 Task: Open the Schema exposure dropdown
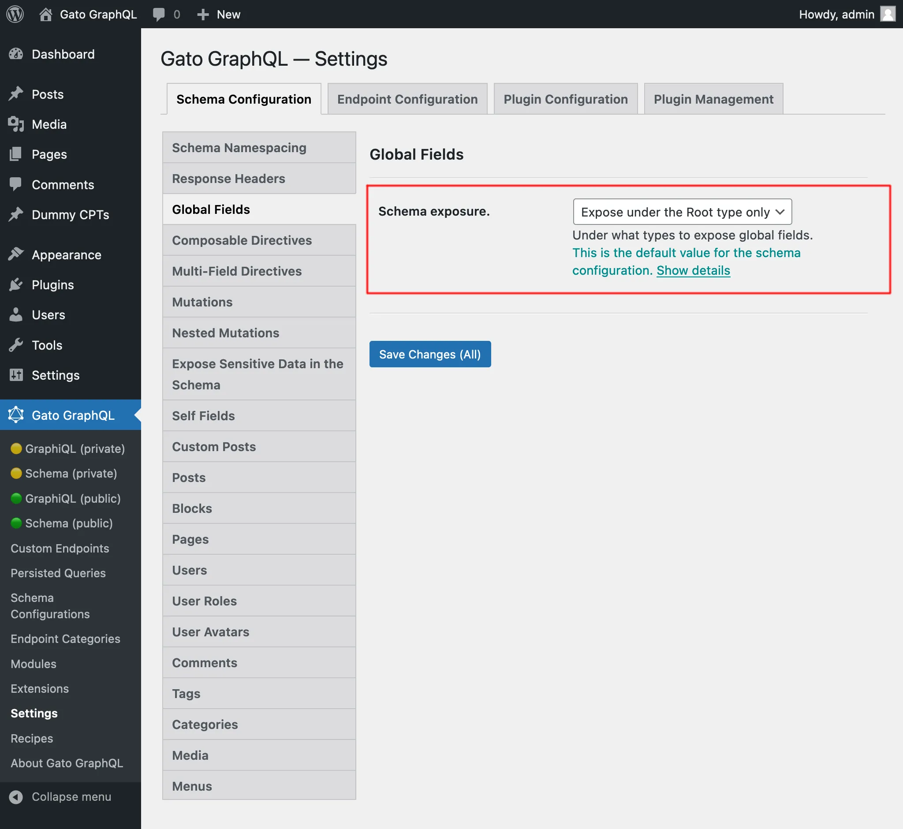[682, 212]
